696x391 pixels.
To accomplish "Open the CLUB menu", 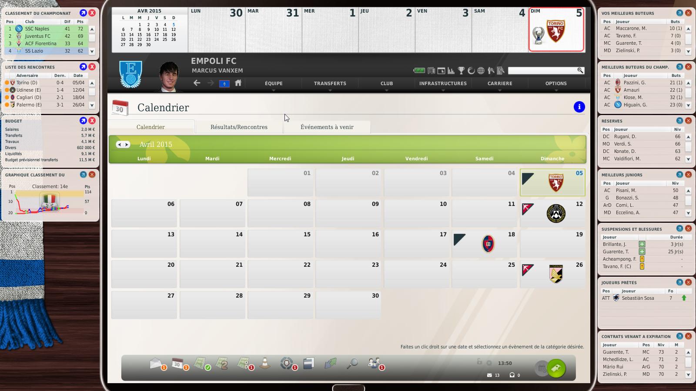I will point(387,83).
